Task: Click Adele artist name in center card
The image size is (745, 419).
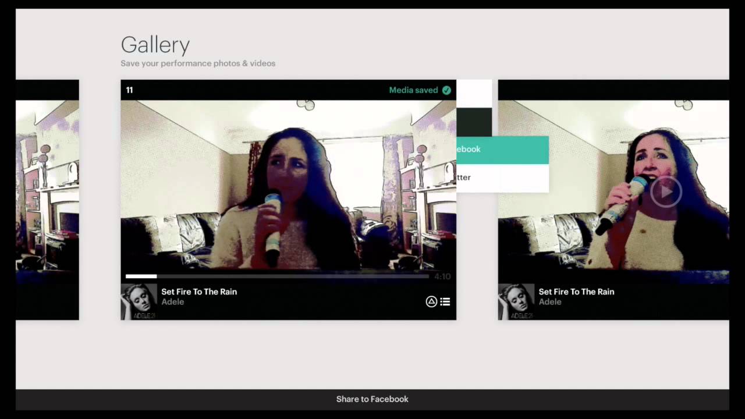Action: coord(173,302)
